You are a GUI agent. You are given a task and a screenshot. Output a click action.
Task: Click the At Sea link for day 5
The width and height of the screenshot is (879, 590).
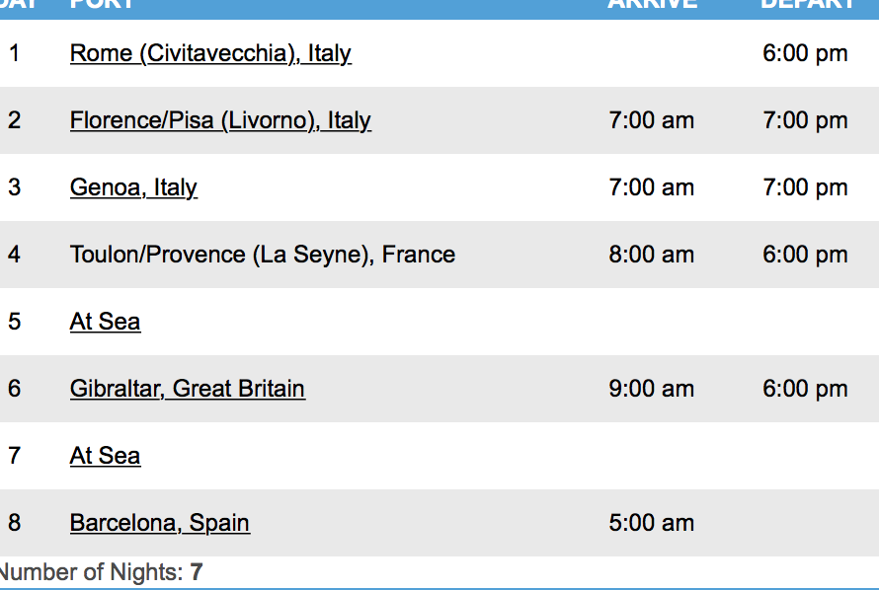(x=105, y=322)
